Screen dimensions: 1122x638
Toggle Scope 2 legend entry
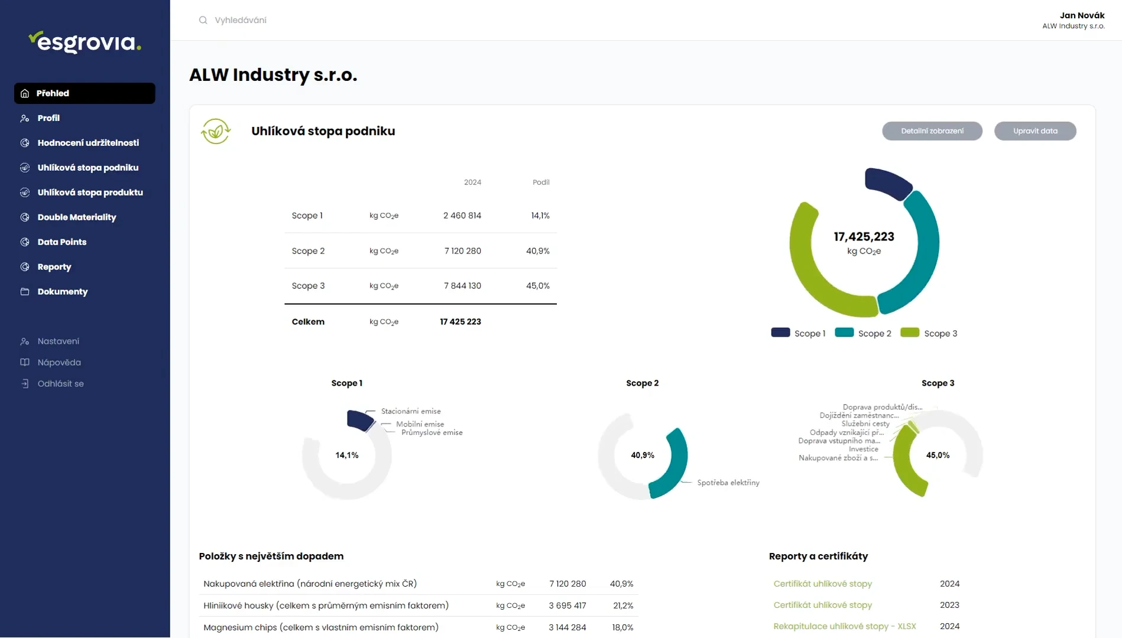tap(863, 333)
